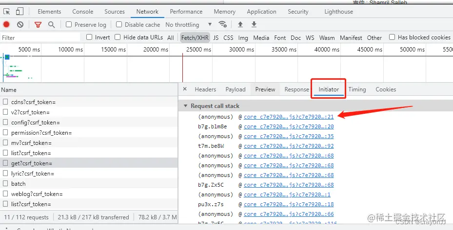Click the Name column header

[x=89, y=90]
